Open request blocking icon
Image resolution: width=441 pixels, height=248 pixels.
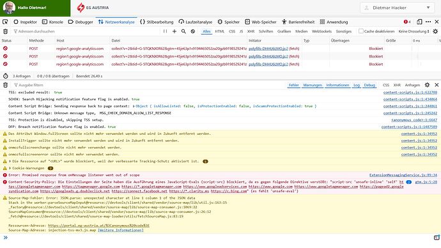192,31
